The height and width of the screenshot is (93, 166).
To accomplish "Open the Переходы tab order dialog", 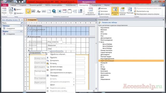I will pyautogui.click(x=130, y=11).
